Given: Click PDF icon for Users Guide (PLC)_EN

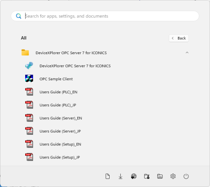Looking at the screenshot, I should [29, 92].
